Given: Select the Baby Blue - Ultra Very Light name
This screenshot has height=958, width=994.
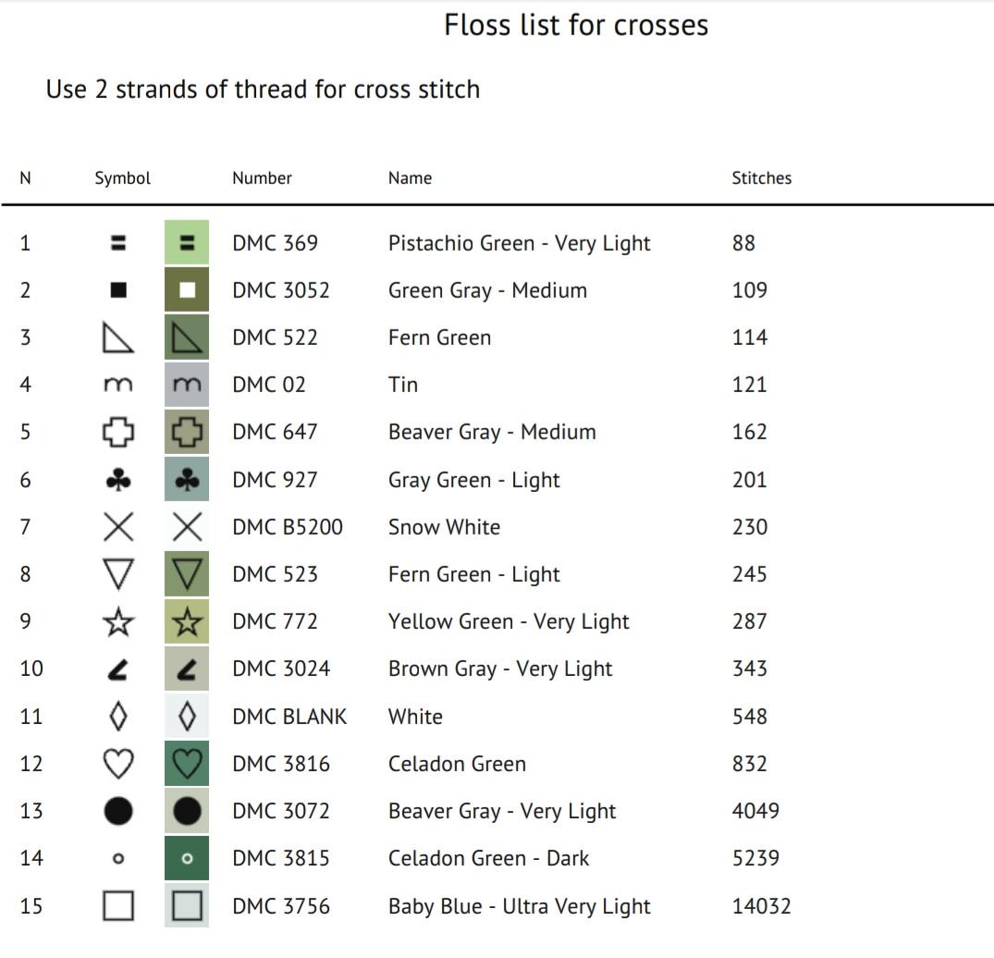Looking at the screenshot, I should point(519,906).
